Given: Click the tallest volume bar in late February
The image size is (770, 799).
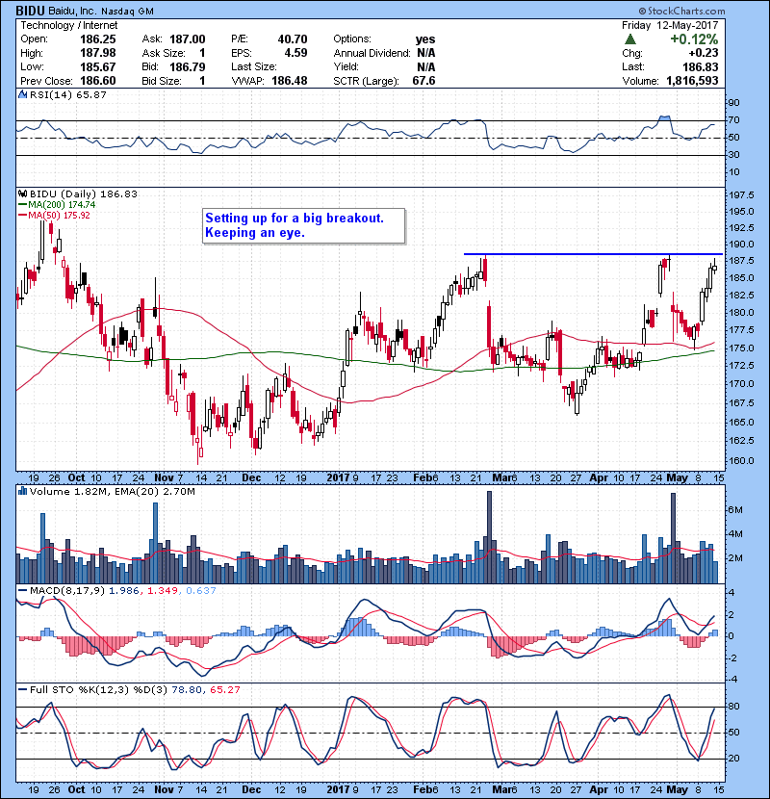Looking at the screenshot, I should pyautogui.click(x=489, y=537).
